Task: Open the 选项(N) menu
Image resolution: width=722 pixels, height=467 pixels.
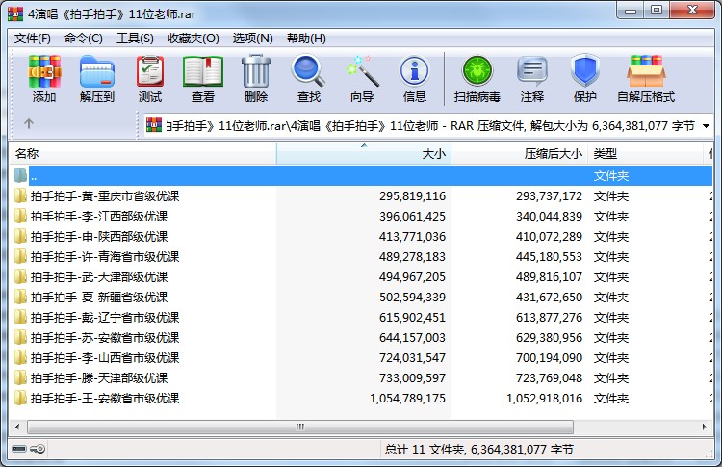Action: point(252,39)
